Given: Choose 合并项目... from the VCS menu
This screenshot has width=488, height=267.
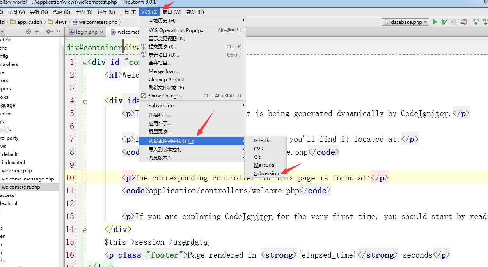Looking at the screenshot, I should [x=193, y=63].
